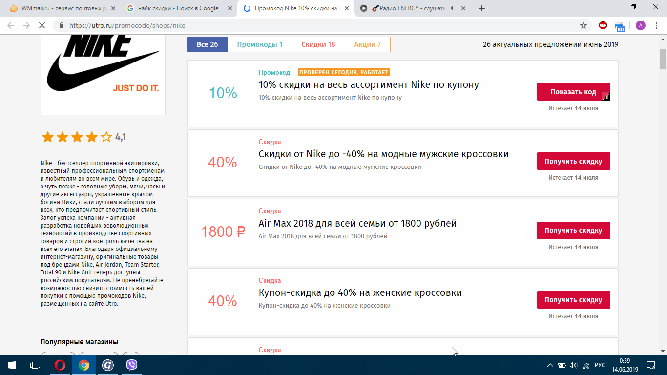
Task: Open the G app in the taskbar
Action: click(x=108, y=365)
